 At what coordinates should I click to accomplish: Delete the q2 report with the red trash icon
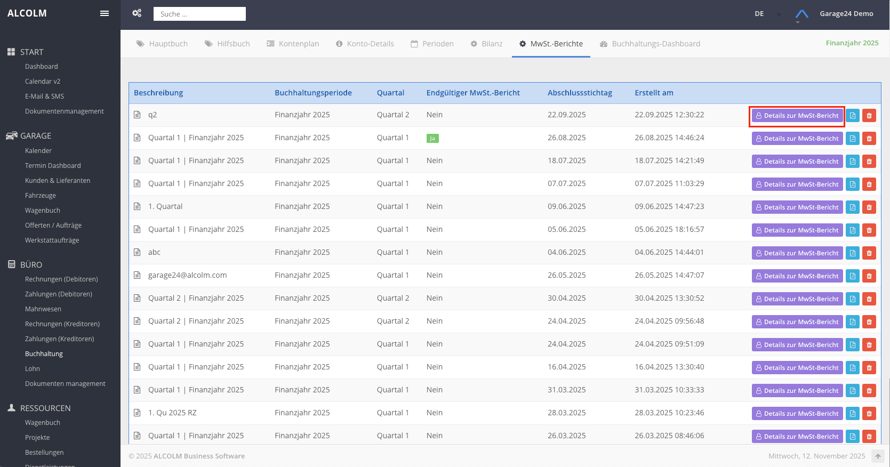pyautogui.click(x=869, y=116)
